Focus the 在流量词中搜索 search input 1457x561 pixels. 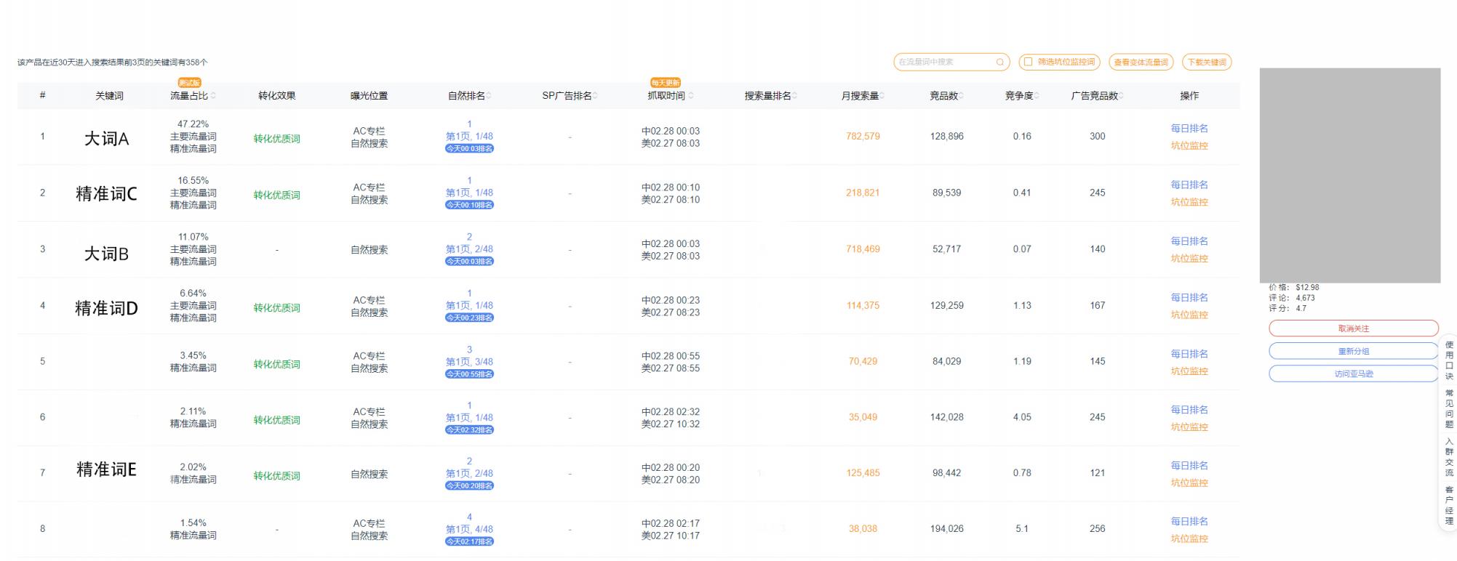click(944, 62)
